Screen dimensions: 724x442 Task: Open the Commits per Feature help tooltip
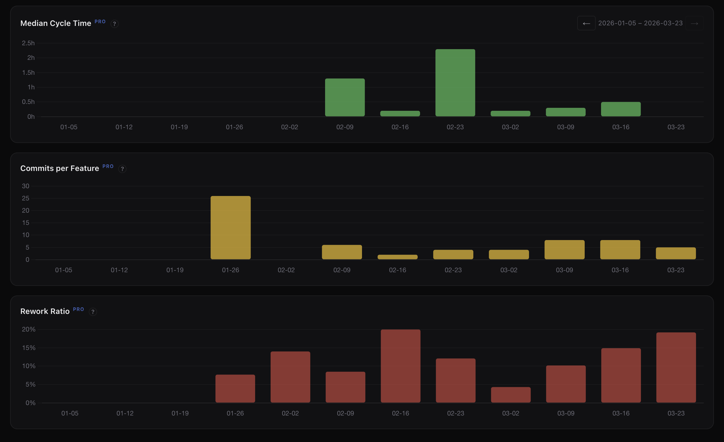click(x=122, y=169)
